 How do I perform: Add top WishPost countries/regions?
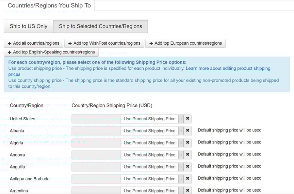tap(104, 43)
